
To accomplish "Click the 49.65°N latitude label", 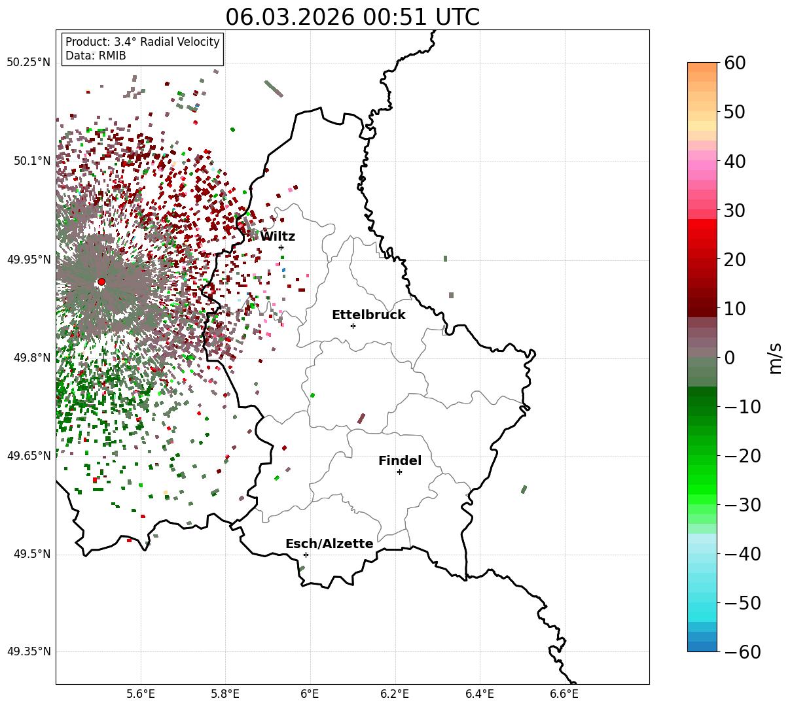I will coord(28,456).
